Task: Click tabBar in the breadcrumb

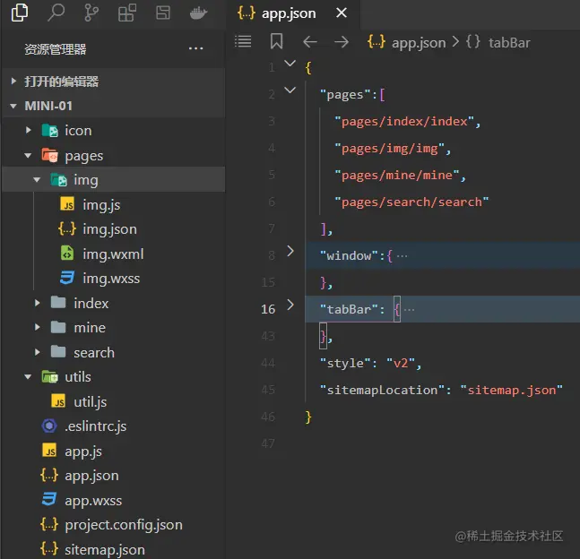Action: pos(509,42)
